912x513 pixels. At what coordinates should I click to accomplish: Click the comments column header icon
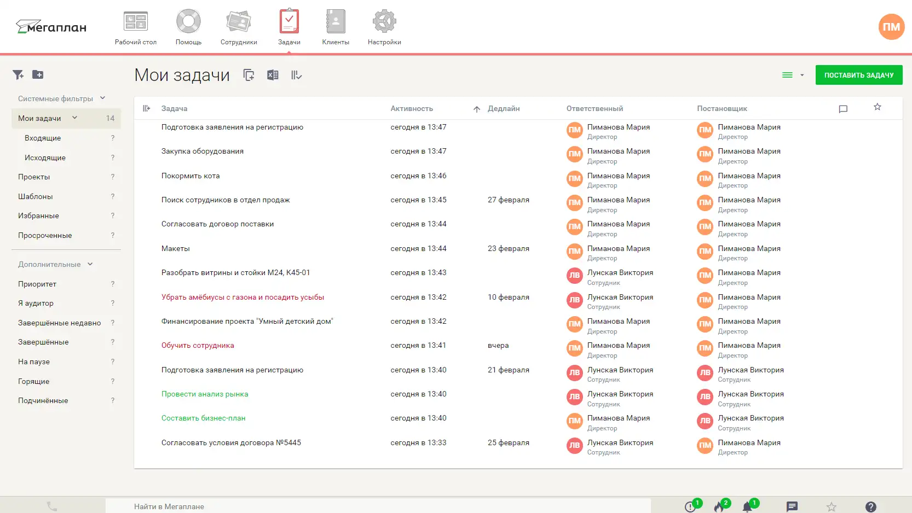pyautogui.click(x=843, y=109)
